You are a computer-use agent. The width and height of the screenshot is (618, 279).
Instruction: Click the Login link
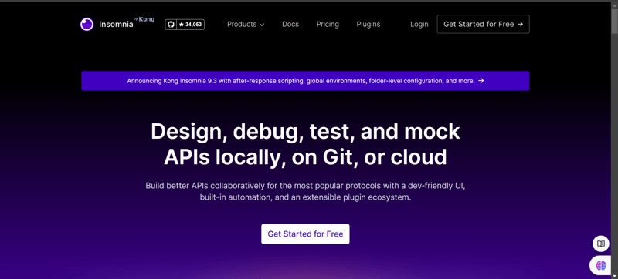point(419,25)
